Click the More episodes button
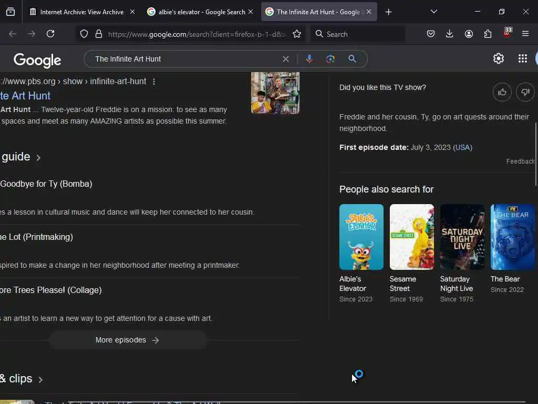The width and height of the screenshot is (538, 404). (128, 340)
